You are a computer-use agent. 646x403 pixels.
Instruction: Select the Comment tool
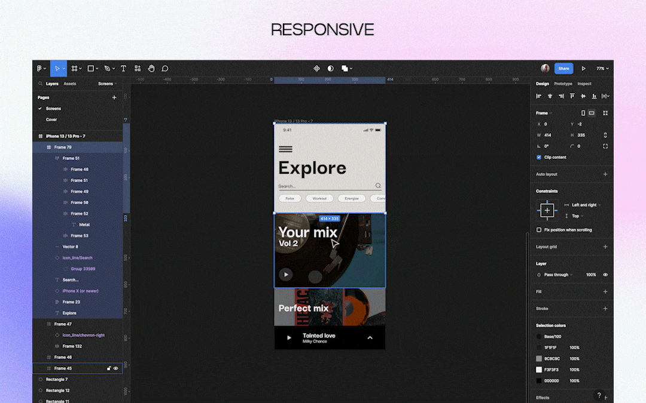(x=165, y=69)
